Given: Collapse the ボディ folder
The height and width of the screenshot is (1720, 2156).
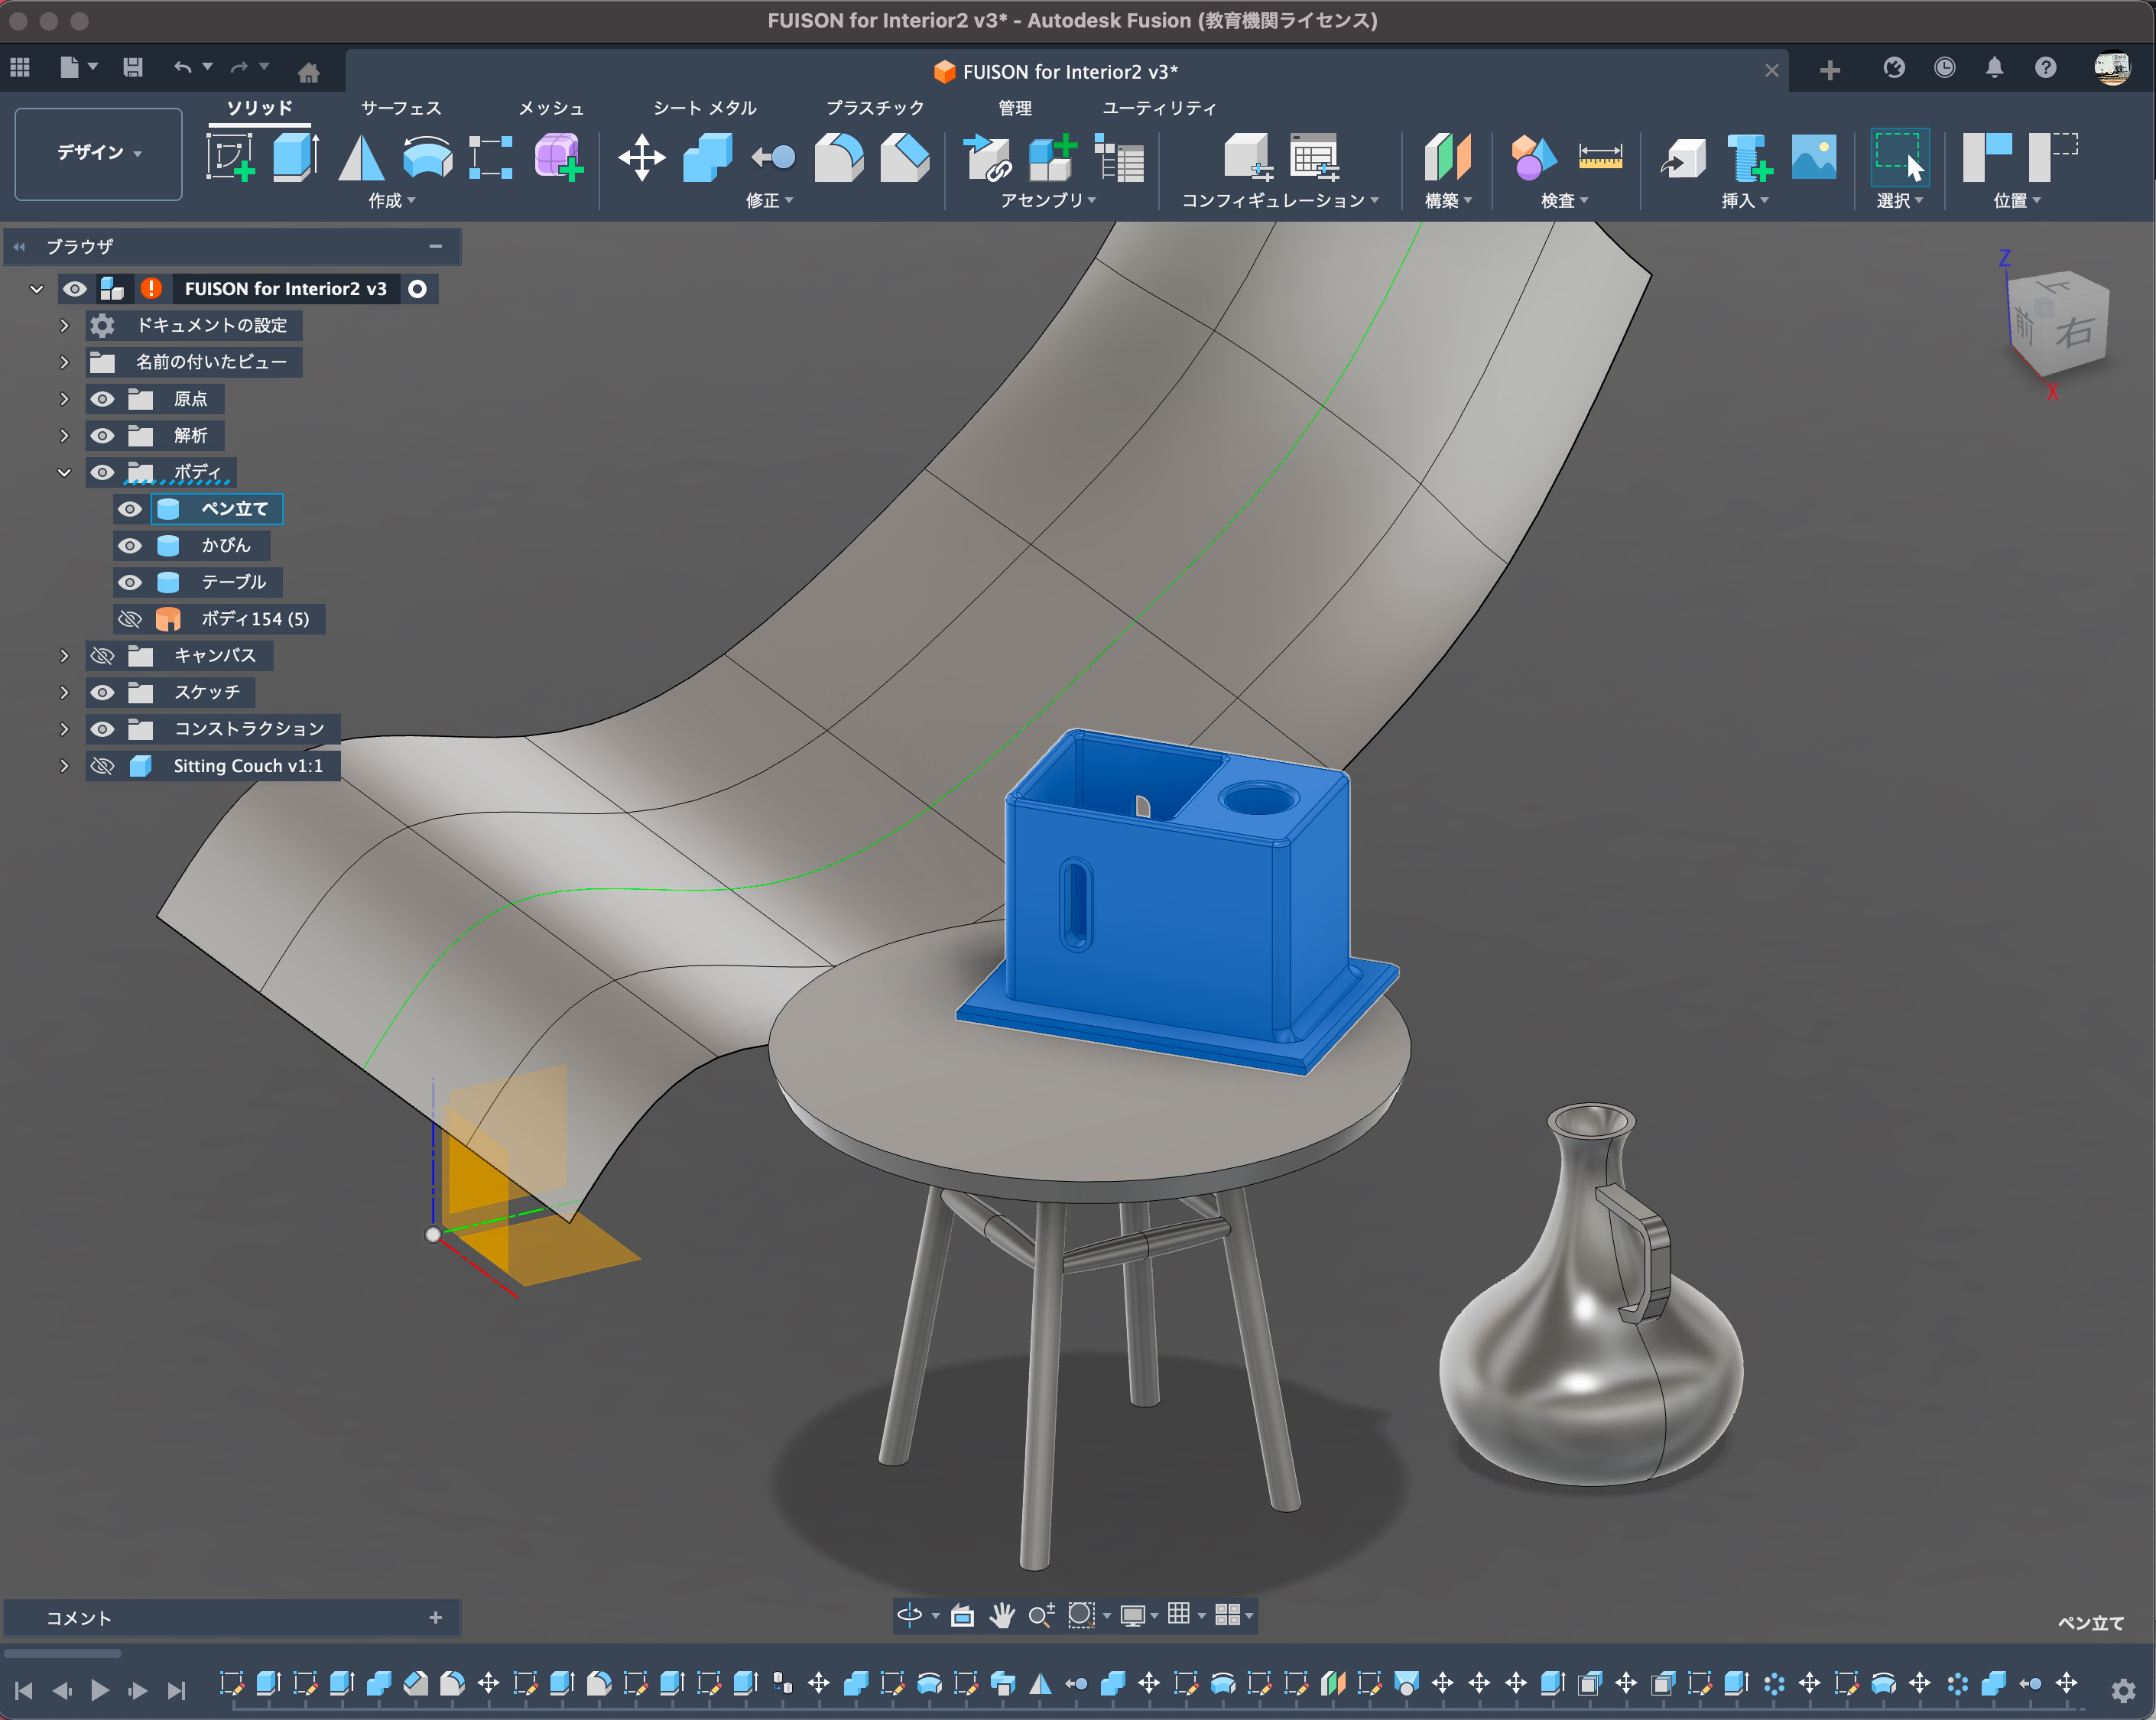Looking at the screenshot, I should coord(64,472).
